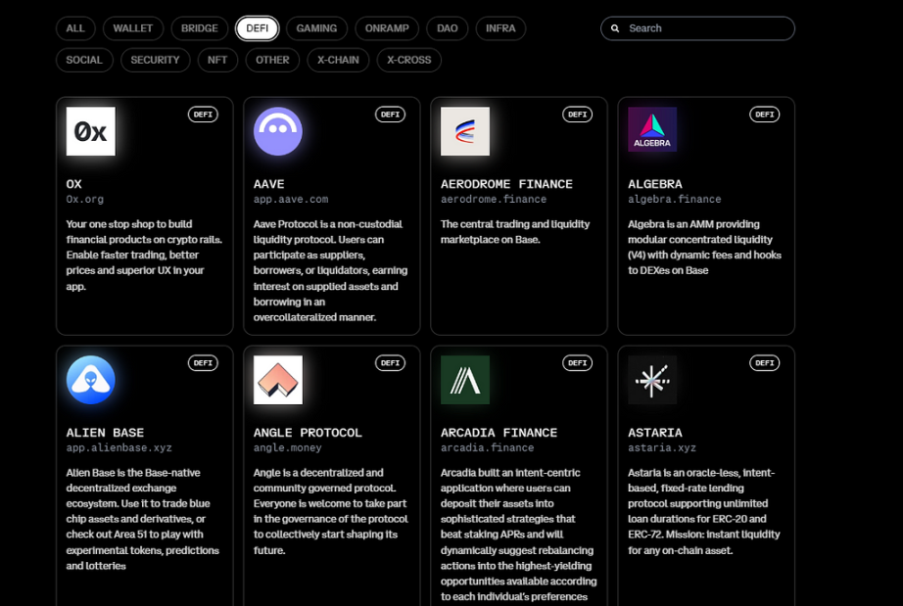
Task: Click DEFI badge on Angle Protocol card
Action: click(390, 363)
